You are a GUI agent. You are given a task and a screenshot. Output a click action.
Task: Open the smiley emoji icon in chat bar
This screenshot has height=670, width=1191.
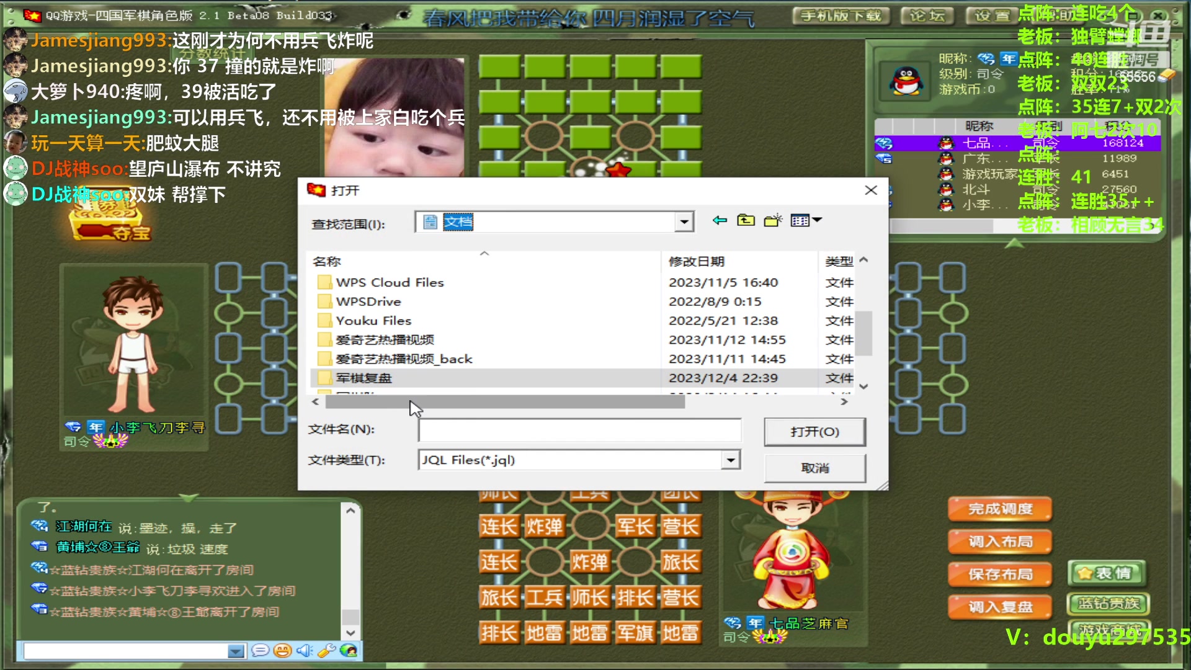pos(282,651)
